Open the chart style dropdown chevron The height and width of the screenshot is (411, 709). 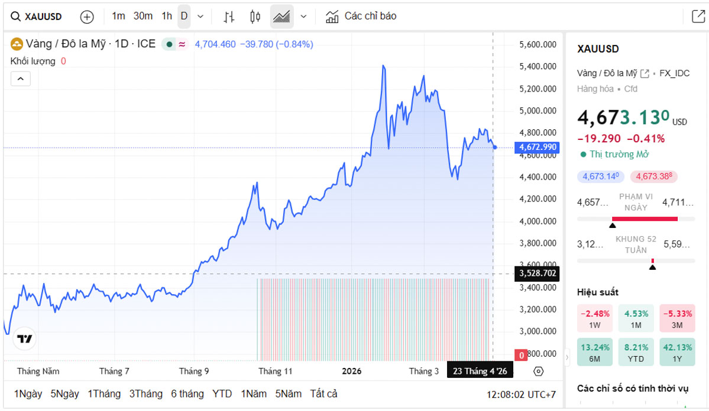303,17
